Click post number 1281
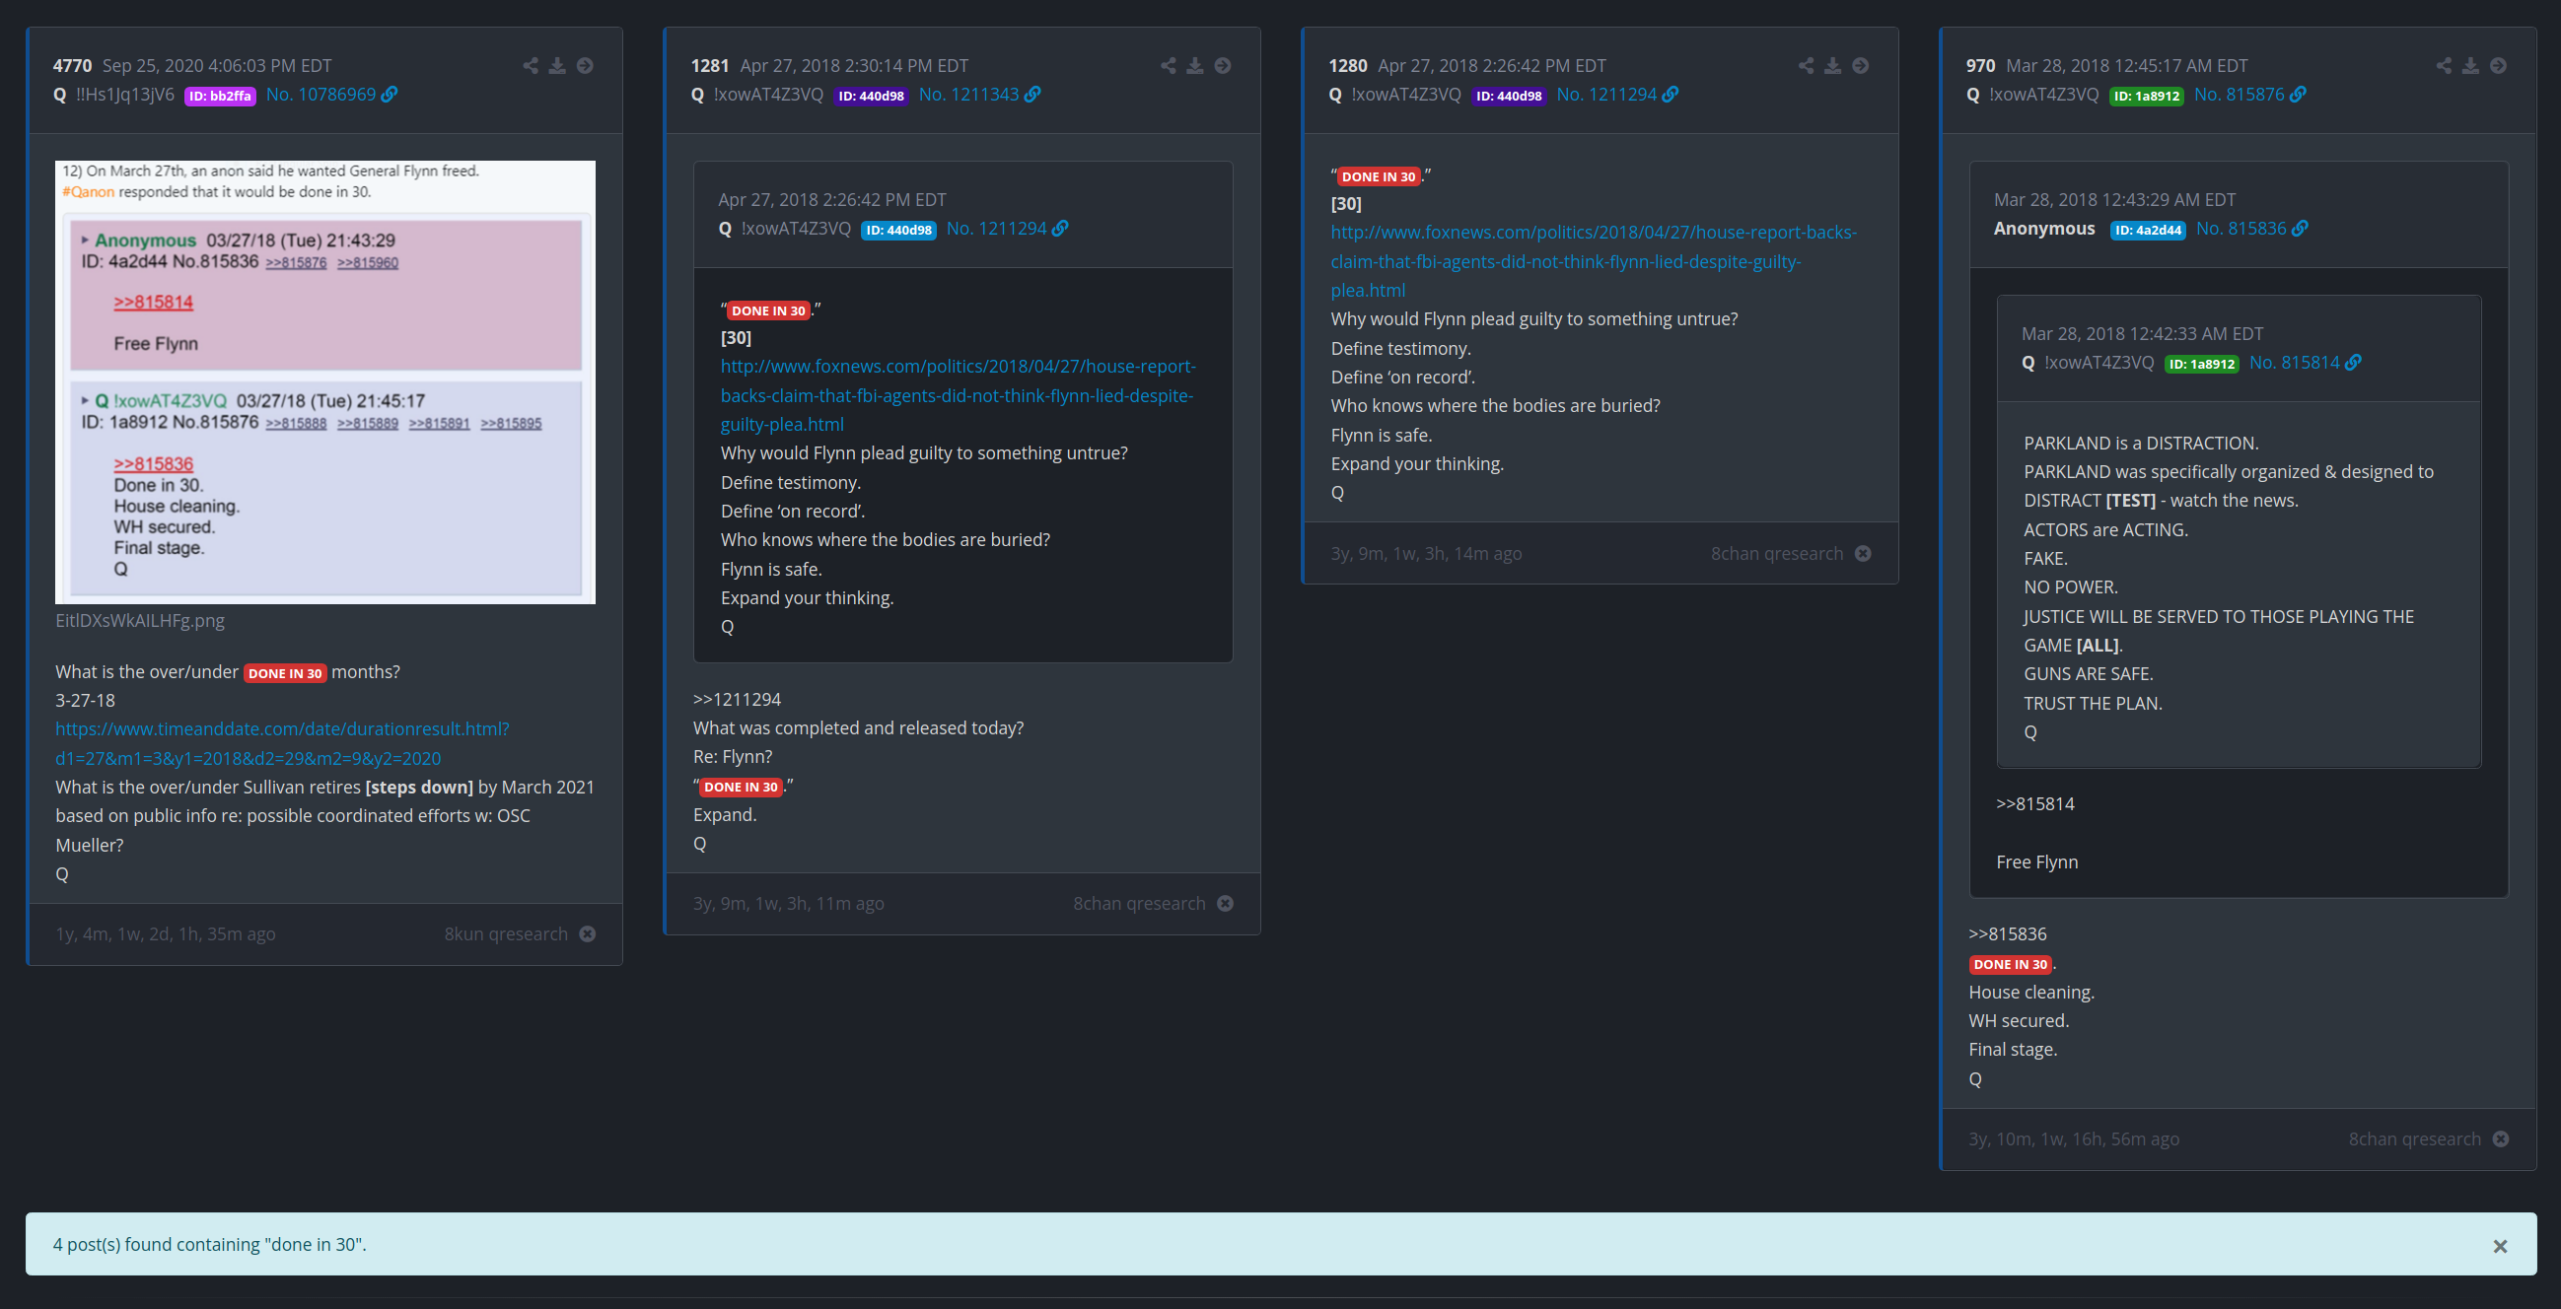This screenshot has height=1309, width=2561. (x=710, y=66)
